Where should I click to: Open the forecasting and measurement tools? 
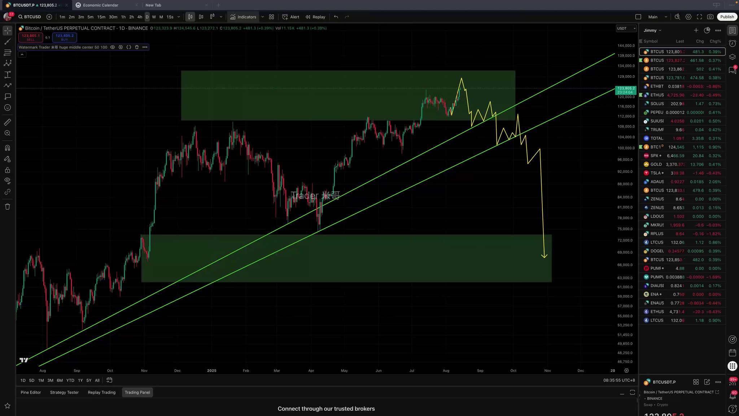[8, 75]
